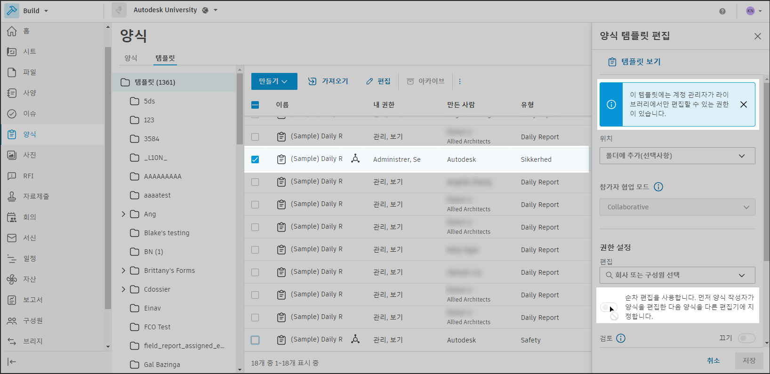
Task: Open the 템플릿 보기 link
Action: (634, 62)
